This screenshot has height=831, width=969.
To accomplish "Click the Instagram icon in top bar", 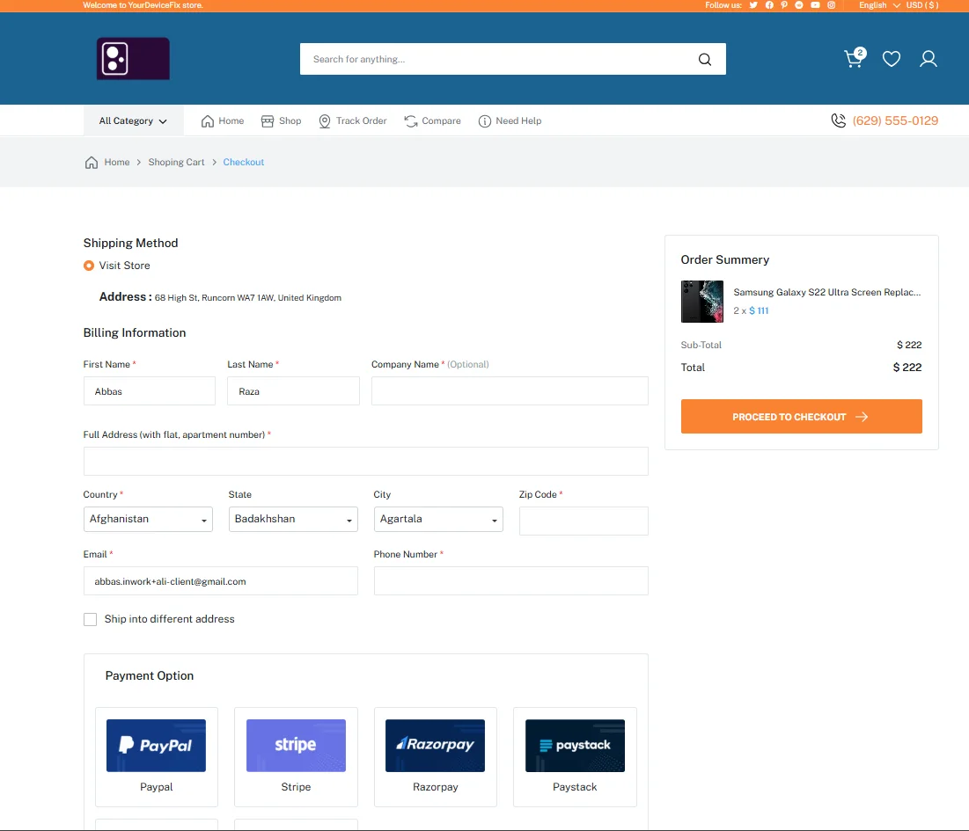I will [x=831, y=5].
